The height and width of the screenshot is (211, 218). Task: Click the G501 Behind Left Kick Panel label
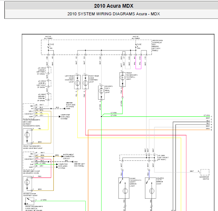tap(79, 164)
